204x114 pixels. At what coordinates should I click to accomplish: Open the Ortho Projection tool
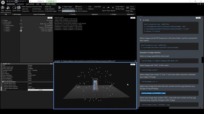[82, 11]
